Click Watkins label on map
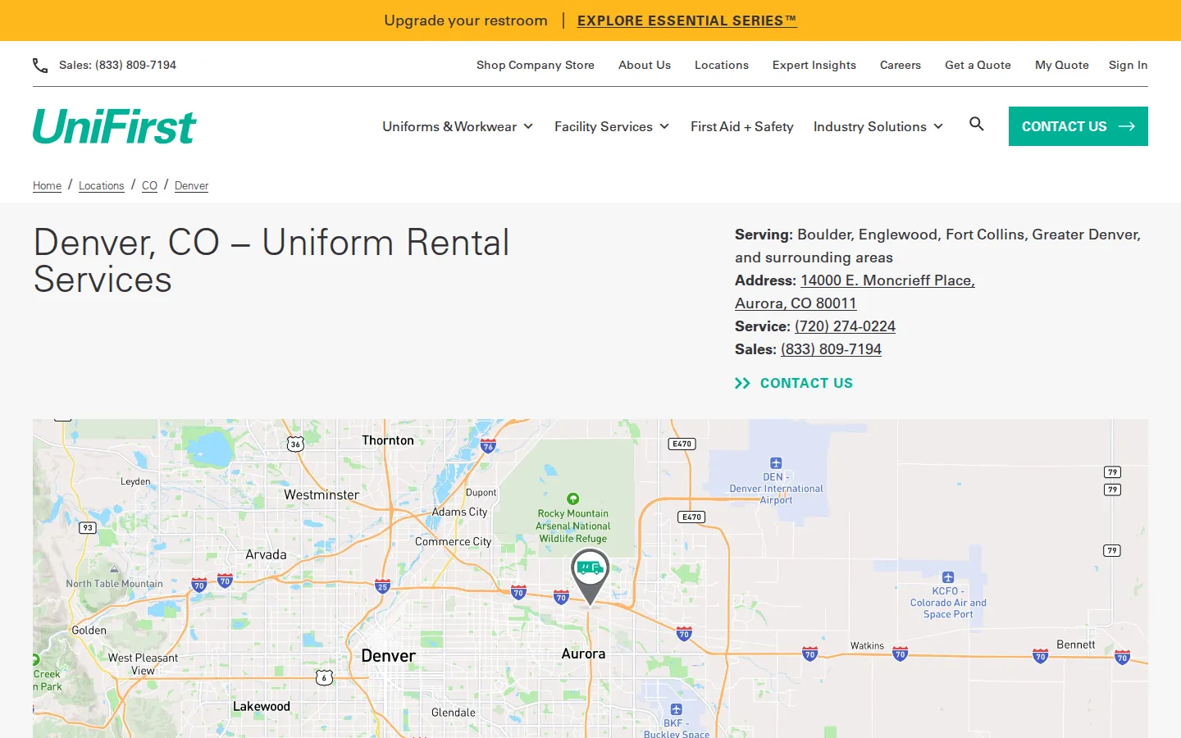Image resolution: width=1181 pixels, height=738 pixels. pos(867,646)
